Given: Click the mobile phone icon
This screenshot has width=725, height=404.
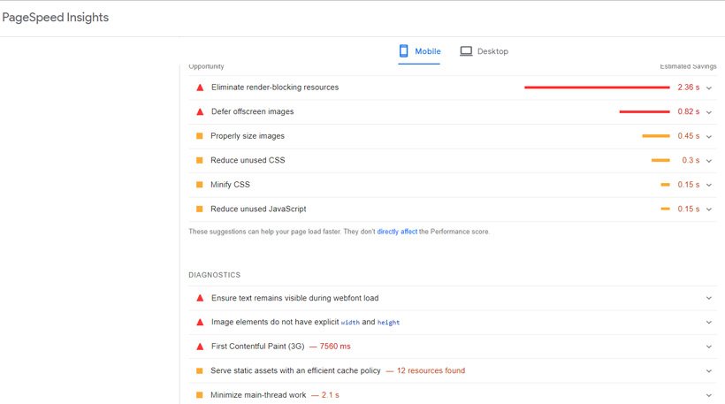Looking at the screenshot, I should (404, 51).
